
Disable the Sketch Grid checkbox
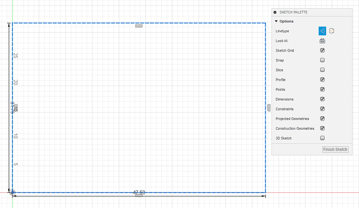(x=322, y=50)
